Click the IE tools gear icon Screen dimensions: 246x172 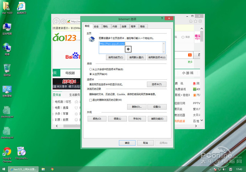(200, 21)
